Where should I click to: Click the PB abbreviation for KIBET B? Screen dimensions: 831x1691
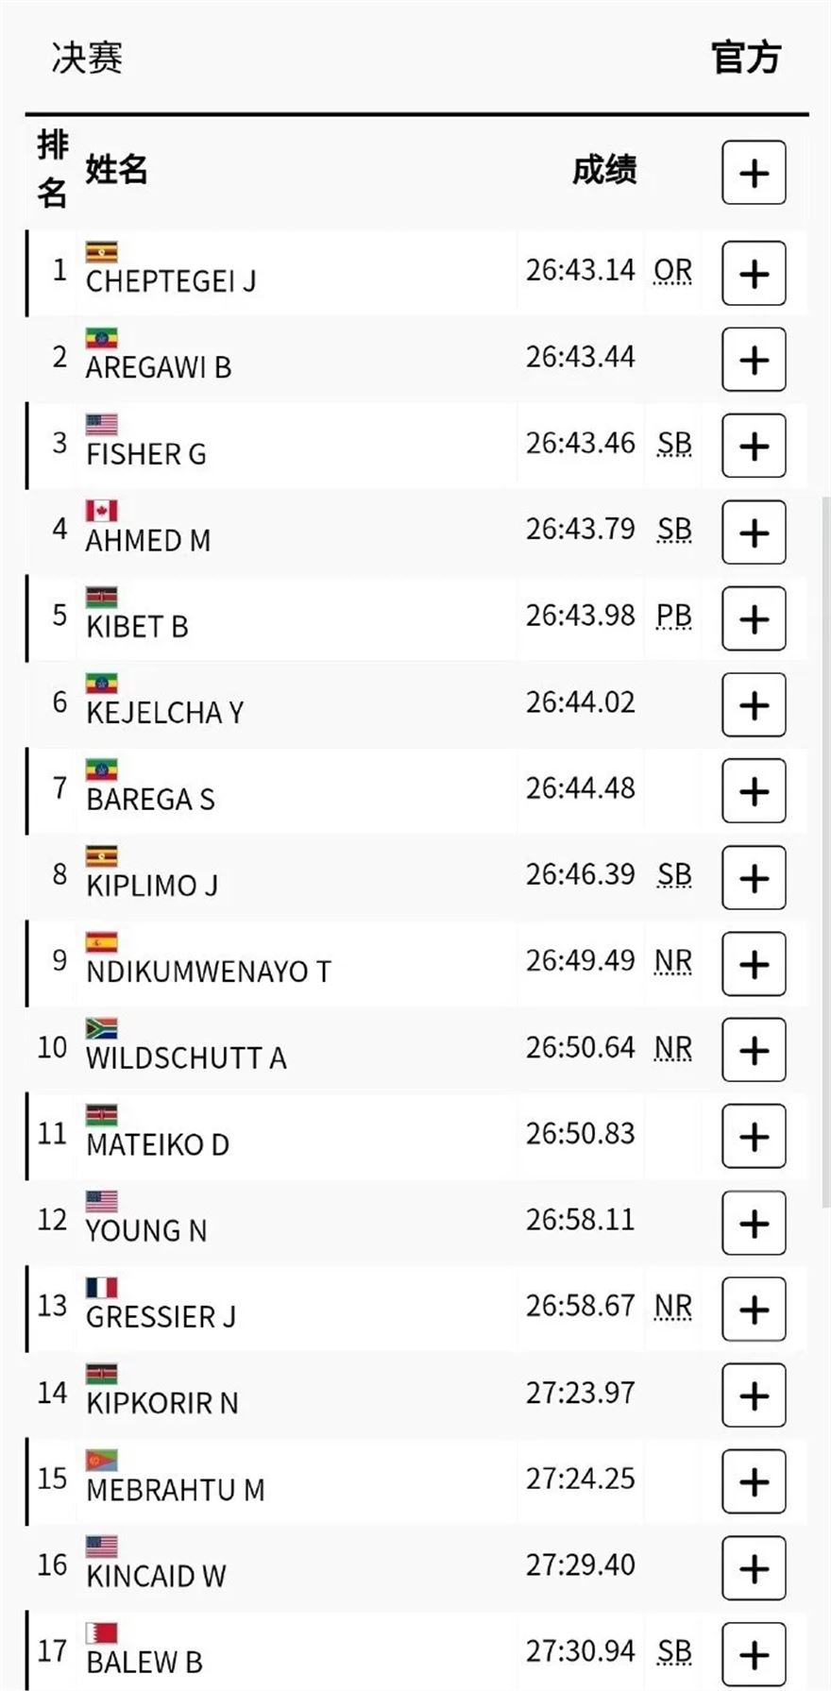[674, 616]
